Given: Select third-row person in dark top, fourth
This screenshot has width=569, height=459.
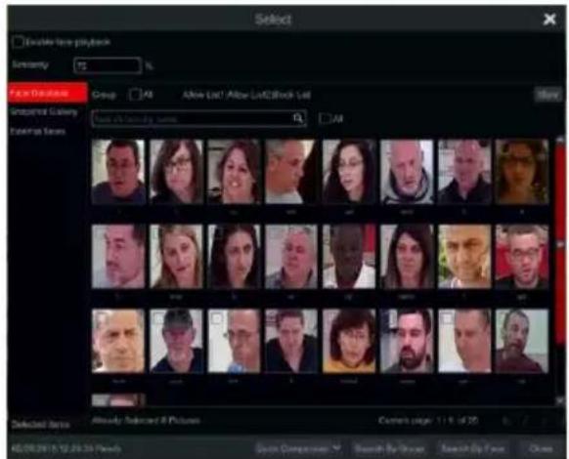Looking at the screenshot, I should point(291,341).
